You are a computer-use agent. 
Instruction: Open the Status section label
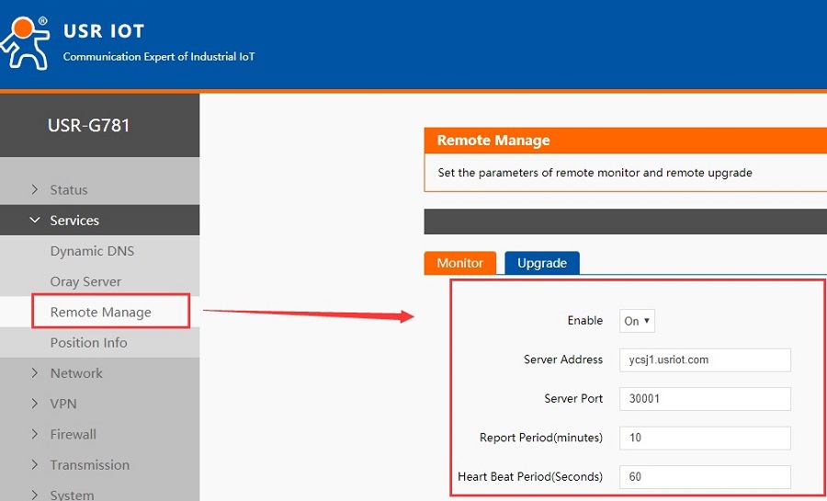tap(69, 189)
